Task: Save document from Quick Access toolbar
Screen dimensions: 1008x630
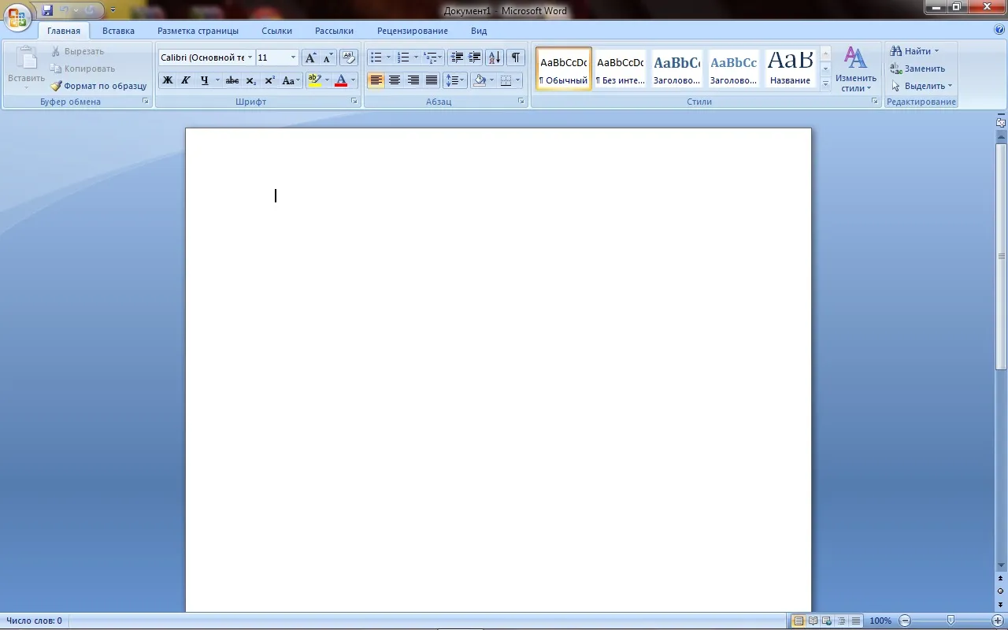Action: tap(47, 11)
